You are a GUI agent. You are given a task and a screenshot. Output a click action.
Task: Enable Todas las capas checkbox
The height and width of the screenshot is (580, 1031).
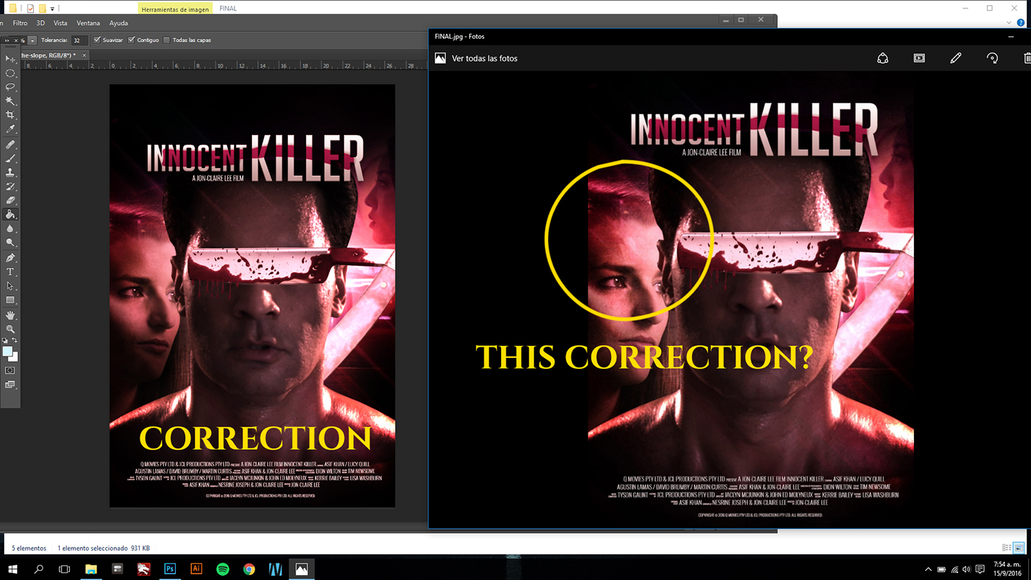(167, 40)
